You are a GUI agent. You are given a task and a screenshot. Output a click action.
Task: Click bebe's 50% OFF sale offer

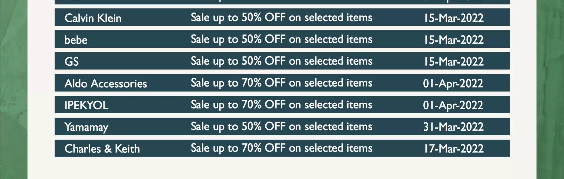pos(281,39)
